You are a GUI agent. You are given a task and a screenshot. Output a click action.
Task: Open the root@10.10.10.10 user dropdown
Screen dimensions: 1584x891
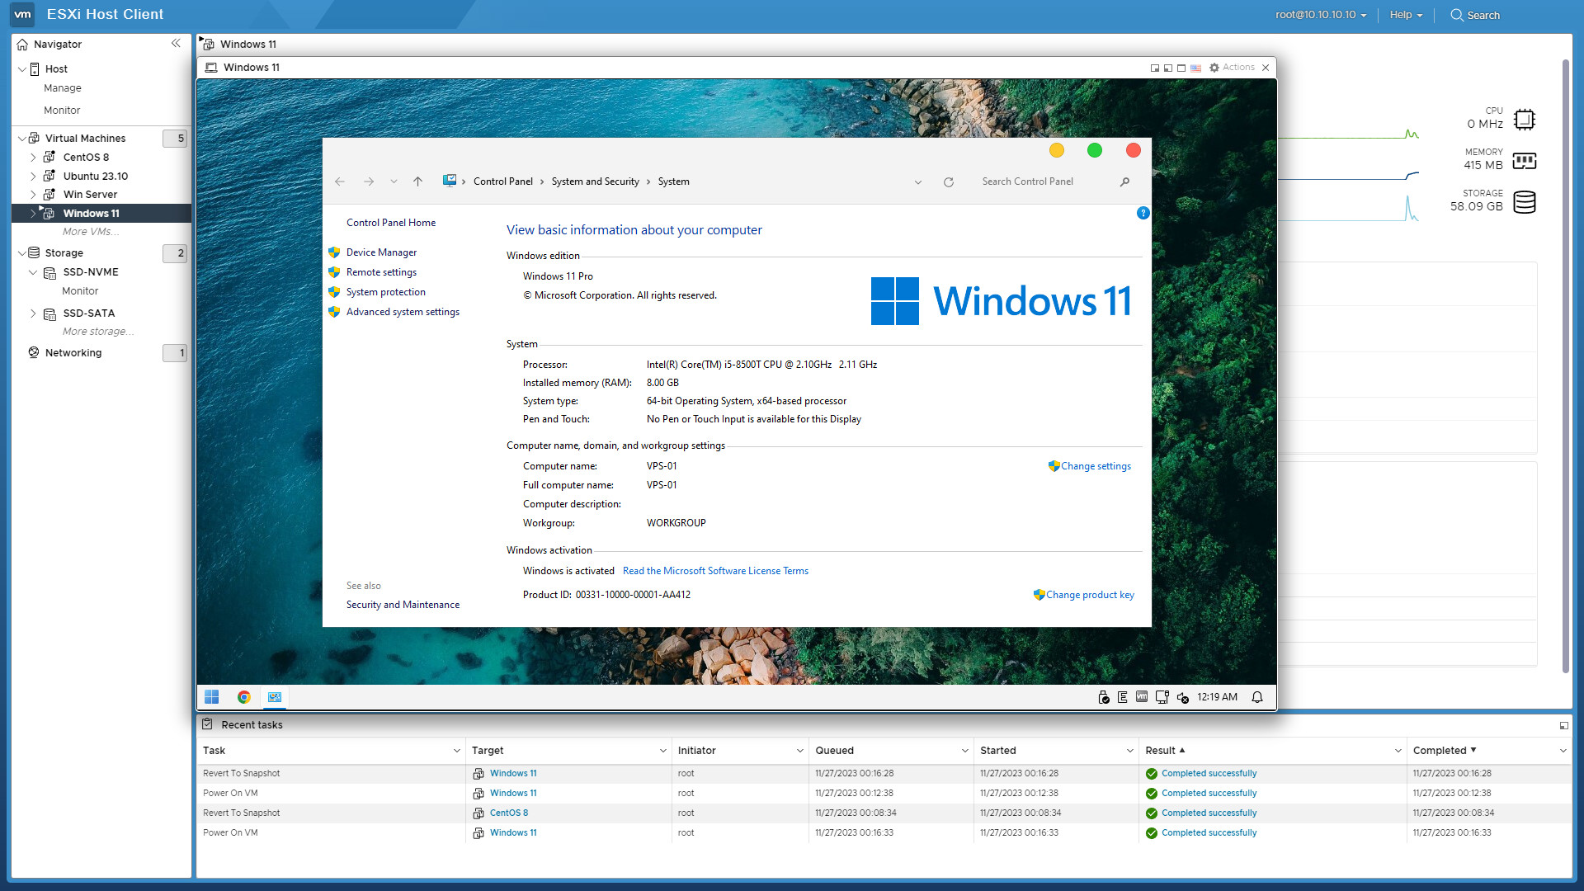1321,15
